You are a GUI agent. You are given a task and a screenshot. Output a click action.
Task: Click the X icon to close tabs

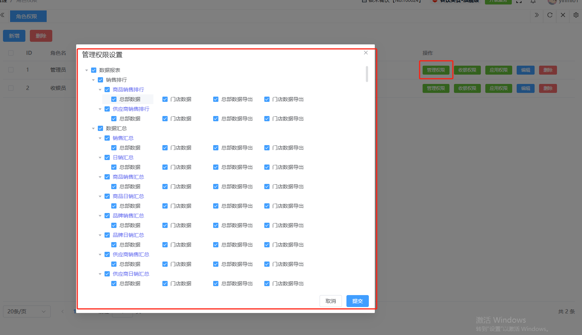563,15
